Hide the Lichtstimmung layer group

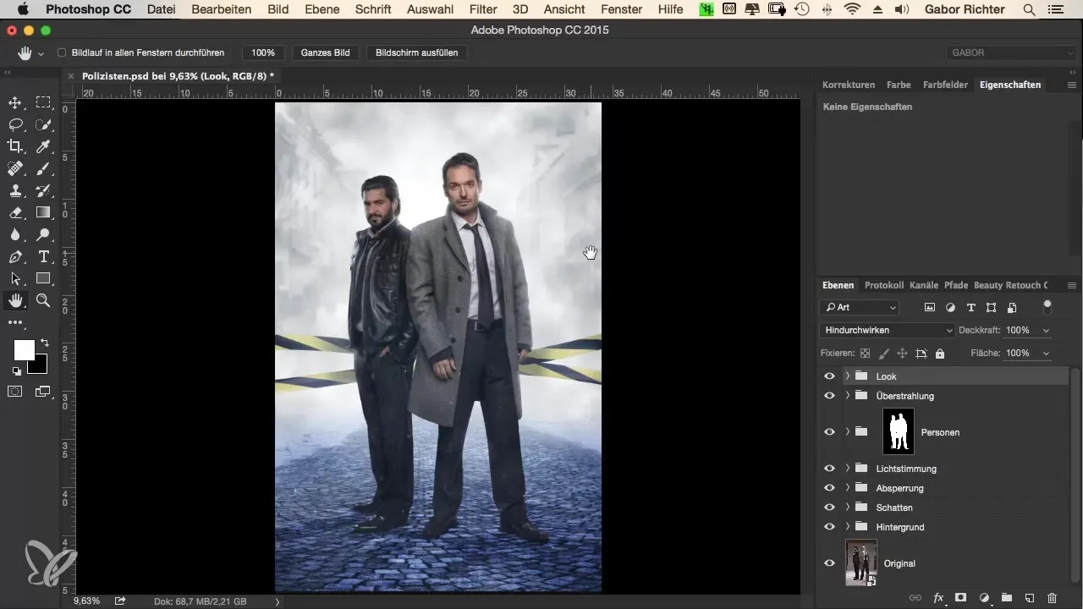[829, 469]
